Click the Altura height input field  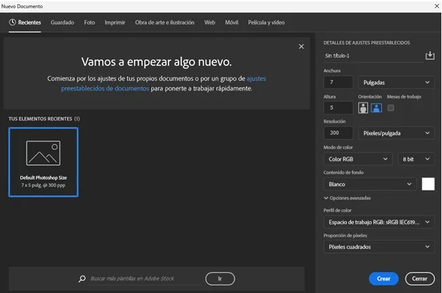[338, 108]
